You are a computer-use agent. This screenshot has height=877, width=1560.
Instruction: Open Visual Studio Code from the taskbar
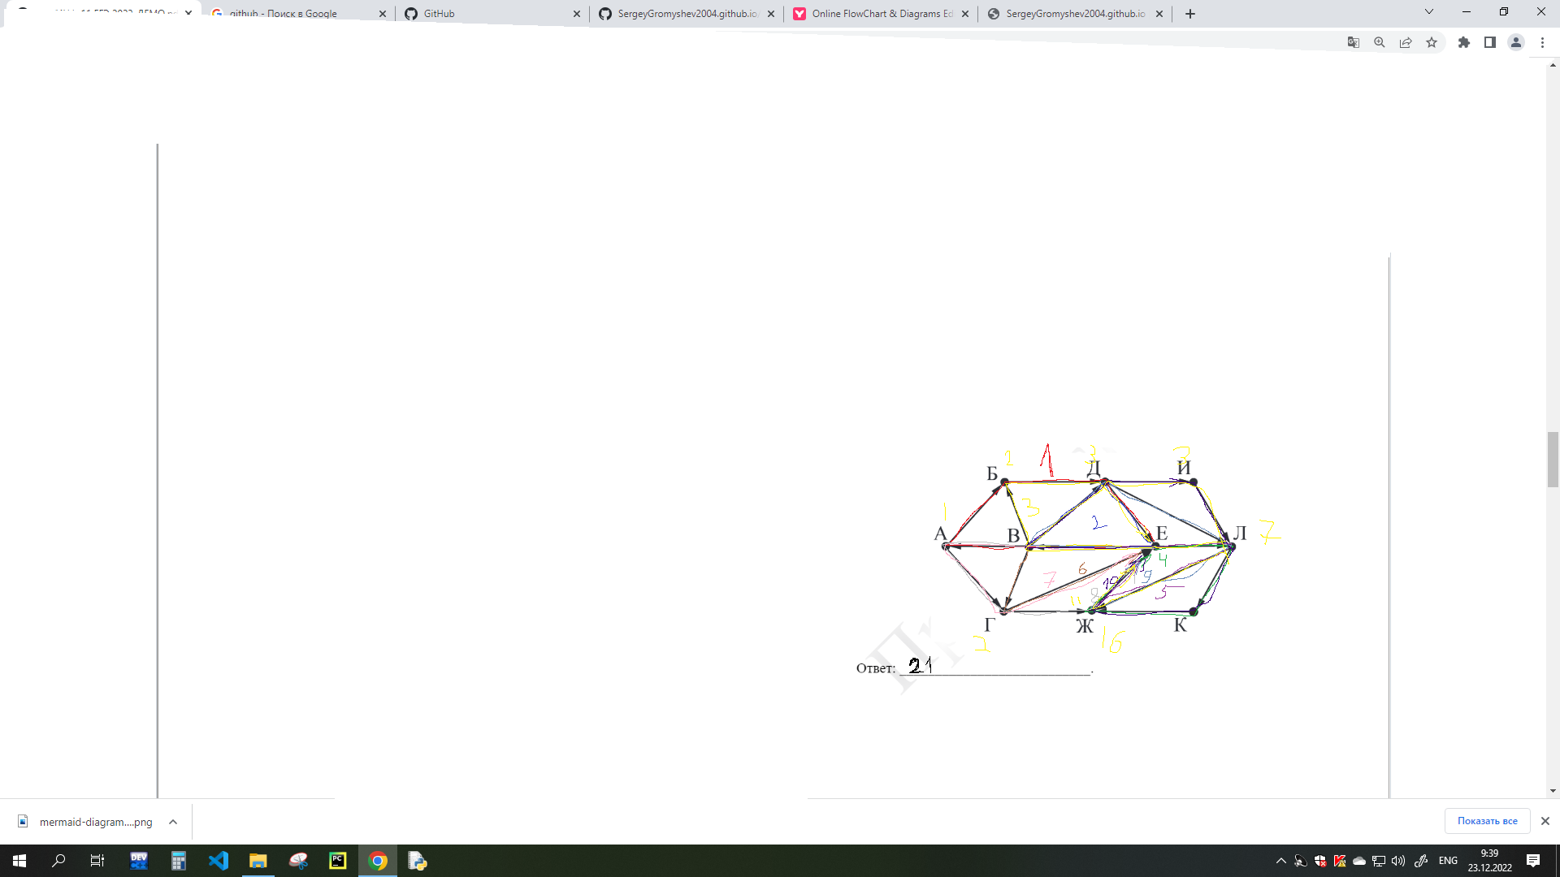(219, 861)
